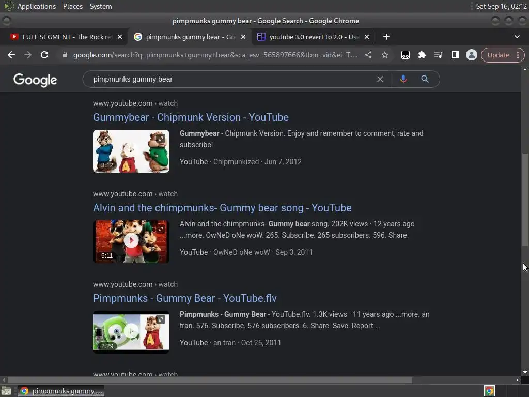This screenshot has width=529, height=397.
Task: View site info via the lock icon
Action: pos(65,55)
